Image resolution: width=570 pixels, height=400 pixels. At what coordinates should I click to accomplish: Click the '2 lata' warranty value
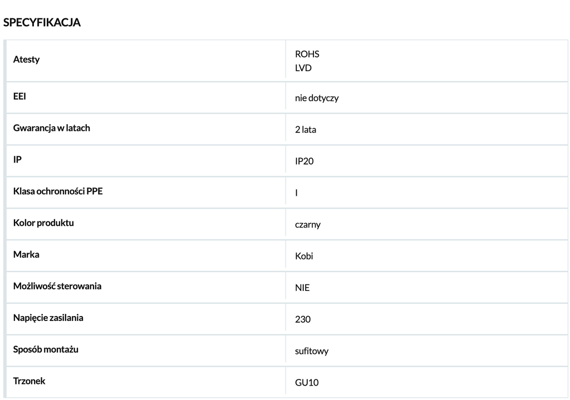(306, 130)
